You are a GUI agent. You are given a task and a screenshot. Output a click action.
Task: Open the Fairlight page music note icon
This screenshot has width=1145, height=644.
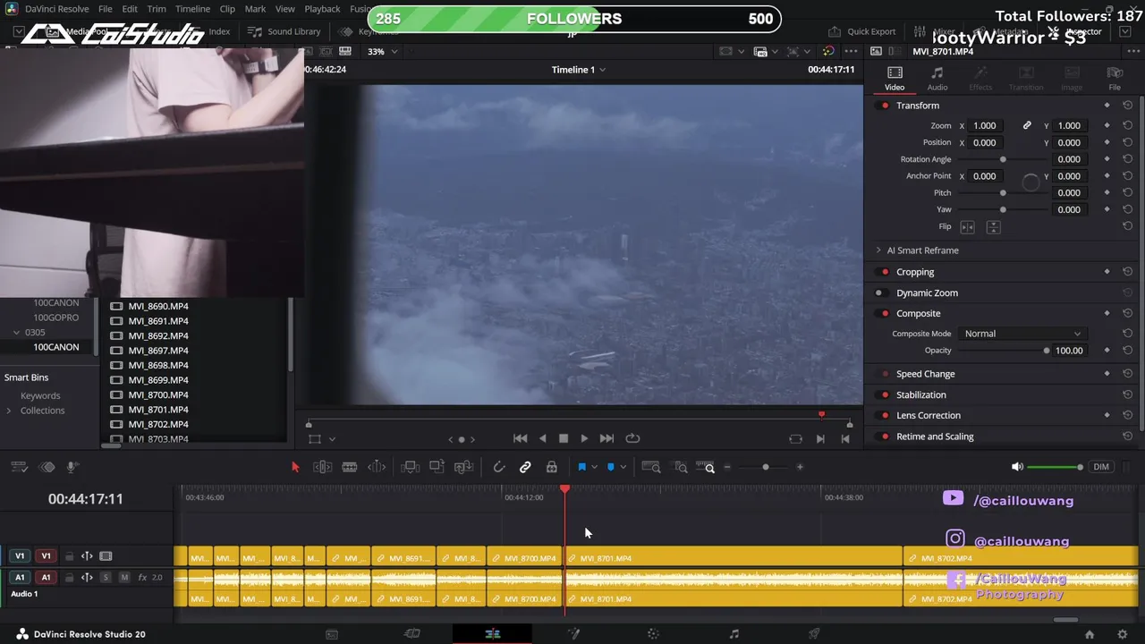734,634
